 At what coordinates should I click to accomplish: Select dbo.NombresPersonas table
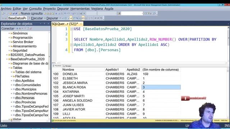[x=31, y=94]
